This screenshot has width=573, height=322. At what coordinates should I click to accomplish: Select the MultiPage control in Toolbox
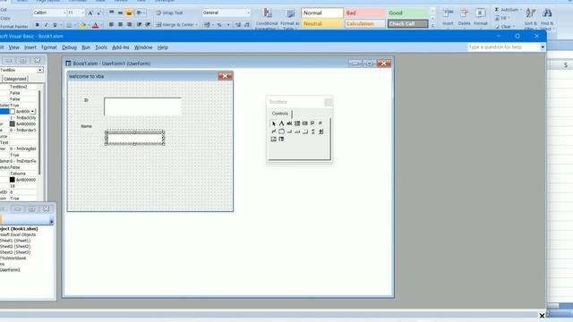tap(304, 131)
